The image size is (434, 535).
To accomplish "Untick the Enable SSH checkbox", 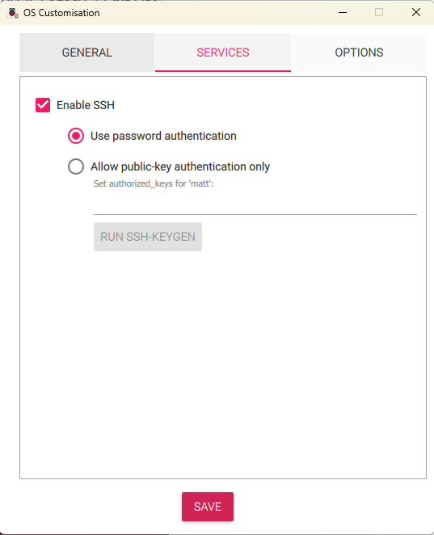I will [x=43, y=105].
